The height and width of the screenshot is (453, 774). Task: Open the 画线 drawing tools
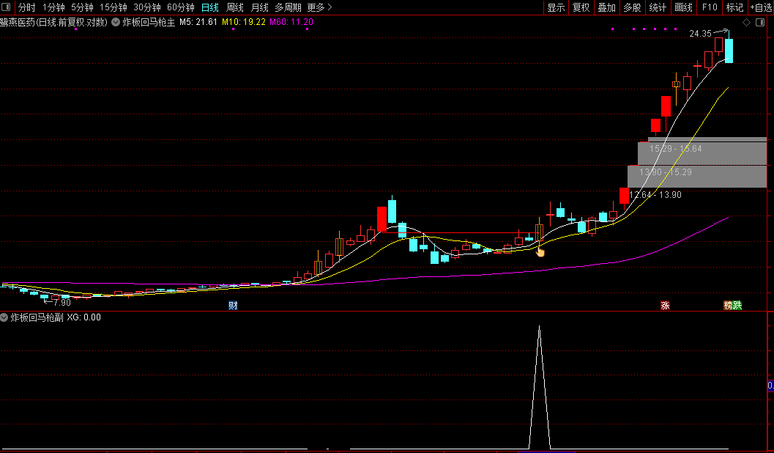[x=683, y=7]
